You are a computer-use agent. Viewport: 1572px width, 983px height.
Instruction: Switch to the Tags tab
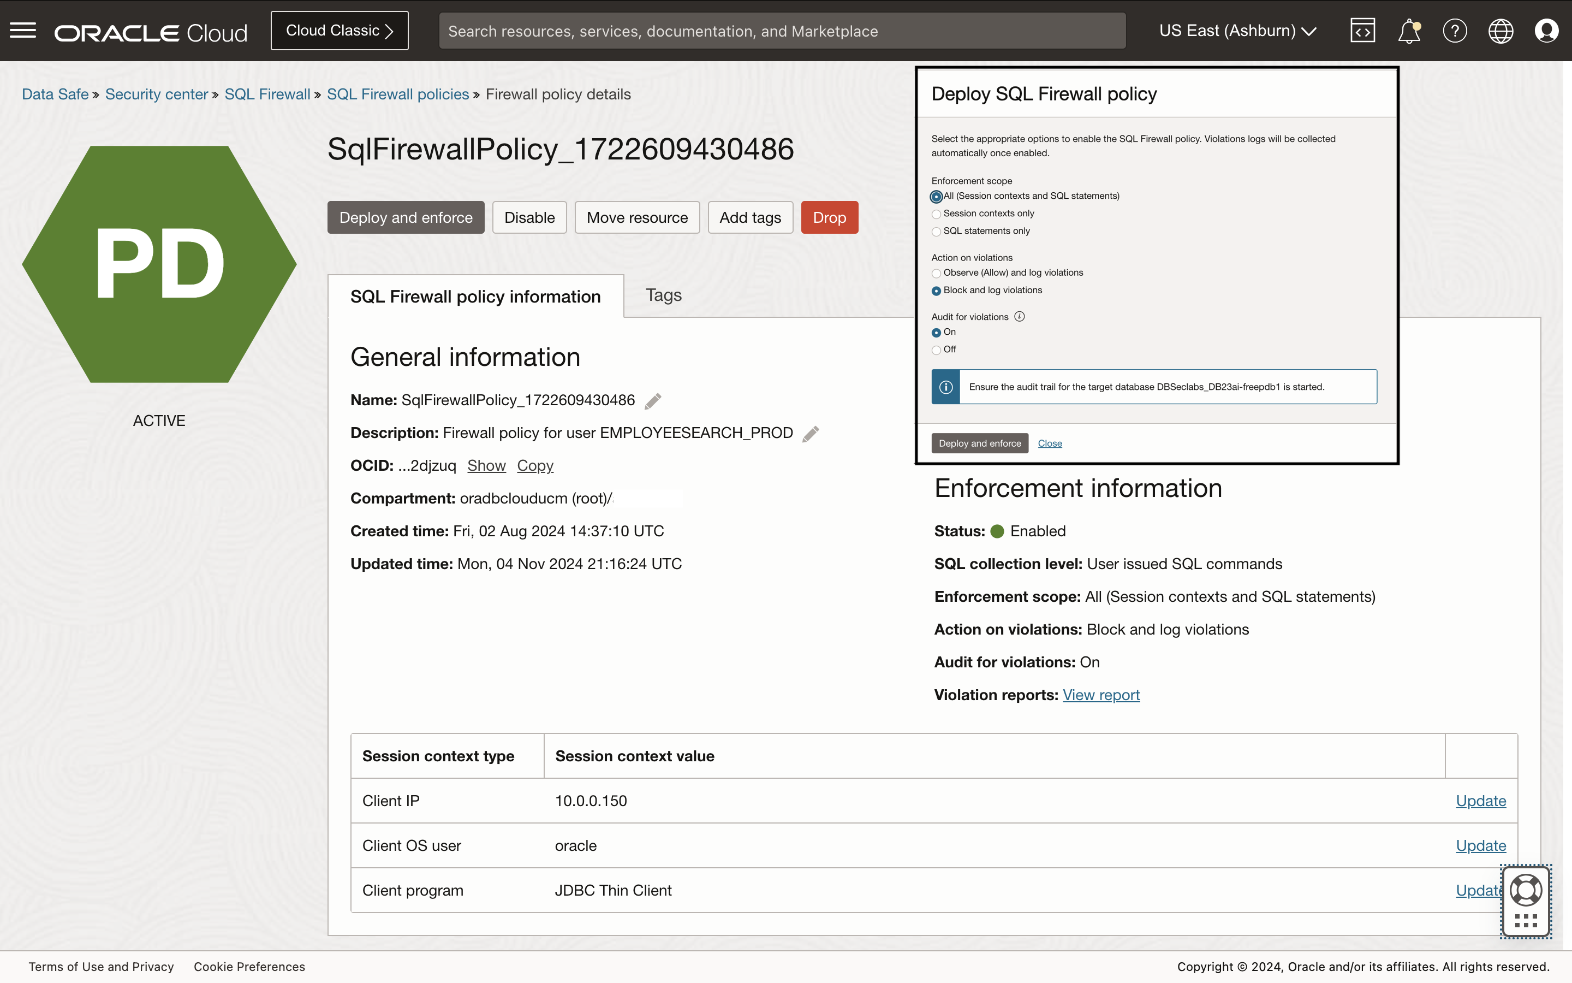coord(663,295)
